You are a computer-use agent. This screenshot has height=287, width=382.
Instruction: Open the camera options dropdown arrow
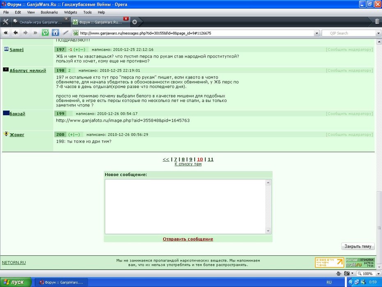tap(352, 273)
